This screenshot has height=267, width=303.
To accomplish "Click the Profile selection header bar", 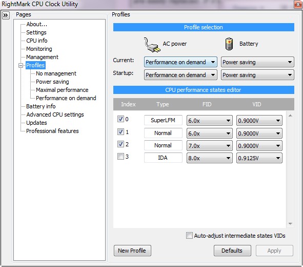I will (204, 27).
